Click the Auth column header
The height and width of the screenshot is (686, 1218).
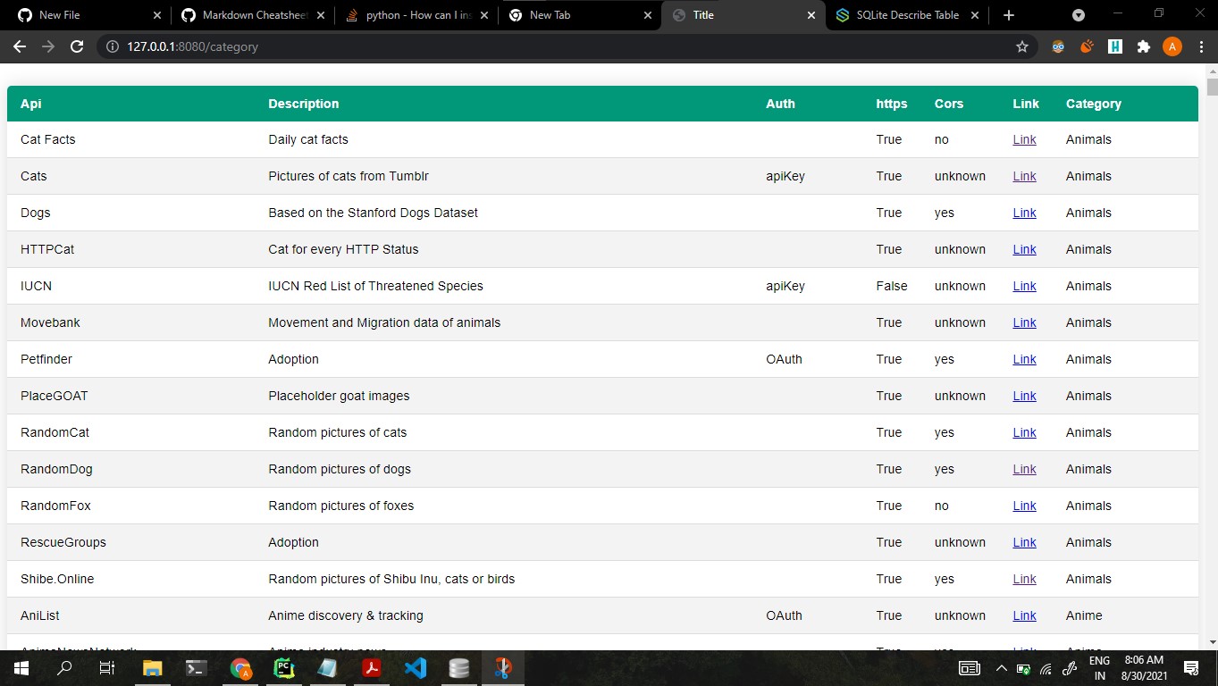(x=780, y=104)
